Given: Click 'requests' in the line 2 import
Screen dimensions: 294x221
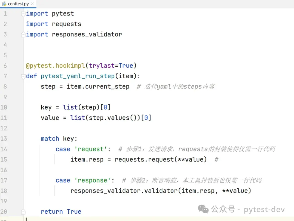Looking at the screenshot, I should click(x=67, y=24).
